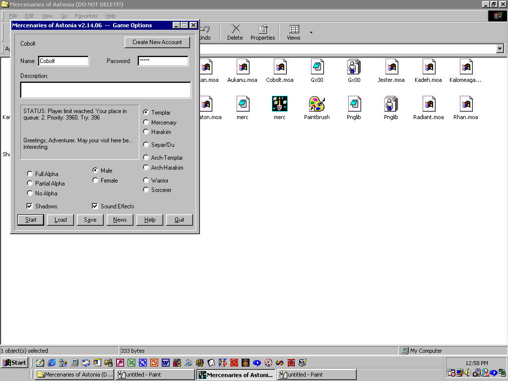Viewport: 508px width, 381px height.
Task: Show Desktop via Quick Launch pencil-pad icon
Action: pos(40,363)
